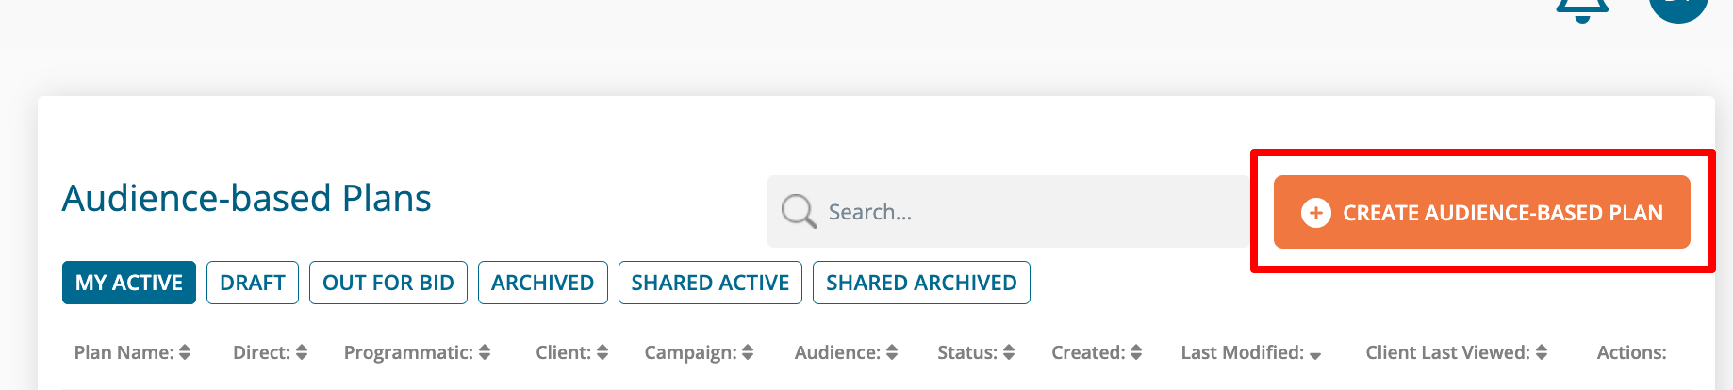
Task: Sort by Campaign column arrows
Action: (x=748, y=352)
